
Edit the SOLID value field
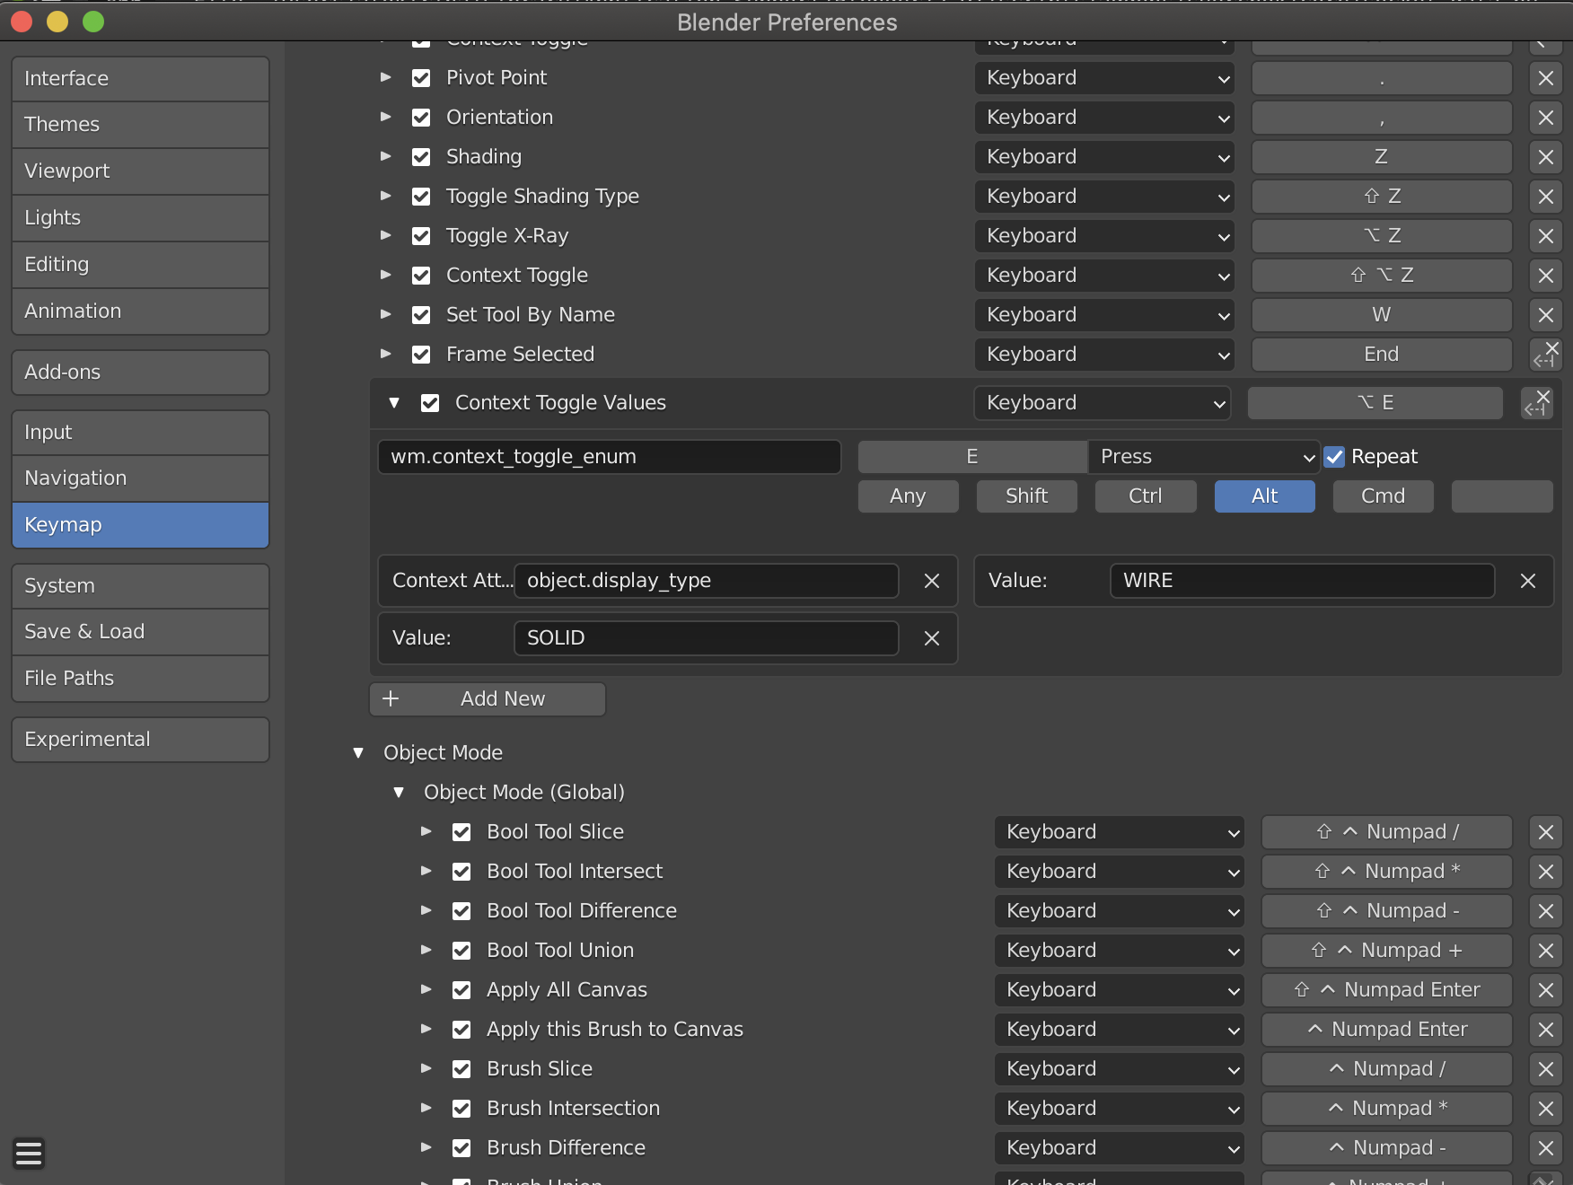click(707, 638)
